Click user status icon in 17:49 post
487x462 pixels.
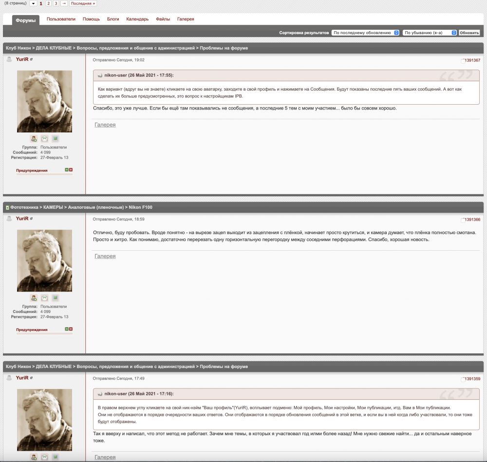[x=9, y=378]
